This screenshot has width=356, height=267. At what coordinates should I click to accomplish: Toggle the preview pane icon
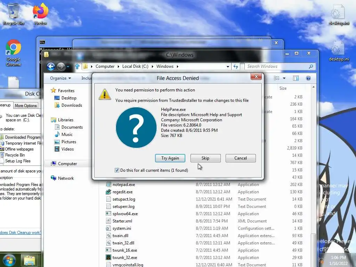click(x=296, y=78)
